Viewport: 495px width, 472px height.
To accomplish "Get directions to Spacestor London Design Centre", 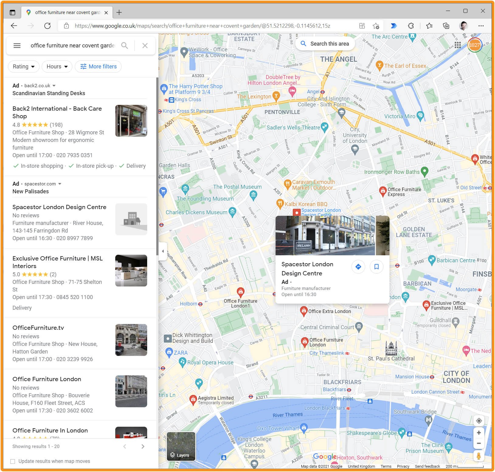I will pos(358,267).
